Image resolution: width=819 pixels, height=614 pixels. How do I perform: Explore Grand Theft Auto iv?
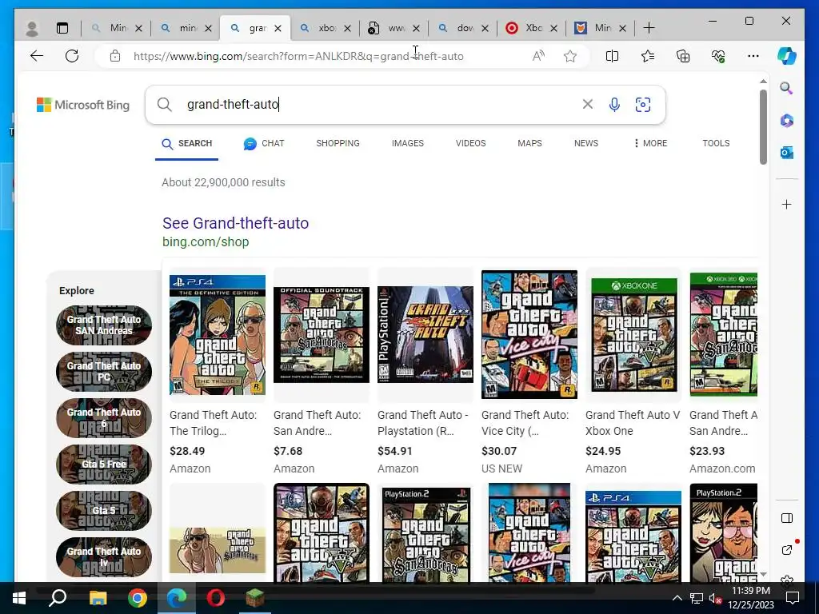point(104,556)
